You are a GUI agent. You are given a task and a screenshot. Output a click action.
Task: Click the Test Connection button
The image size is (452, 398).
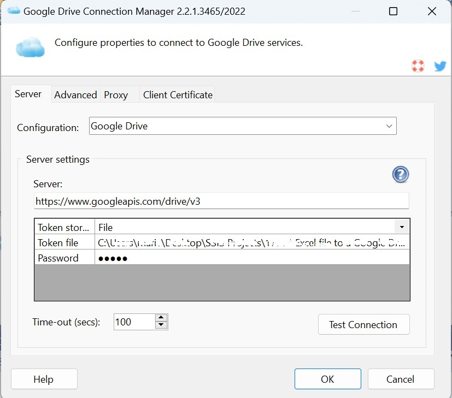(x=364, y=324)
